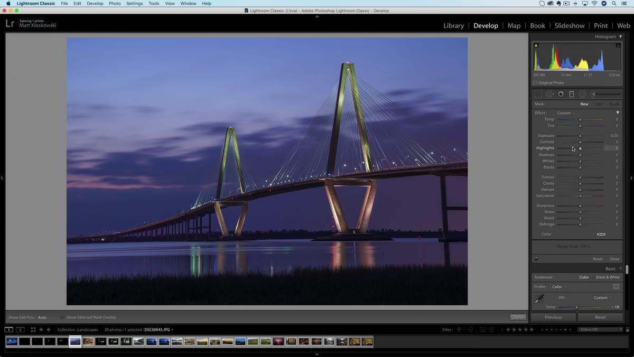Click the Wi-Fi status icon

(594, 3)
